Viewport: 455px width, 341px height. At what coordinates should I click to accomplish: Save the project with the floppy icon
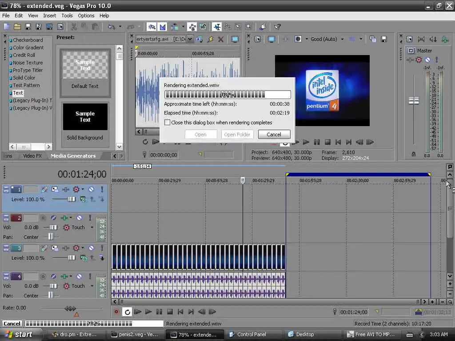click(28, 27)
